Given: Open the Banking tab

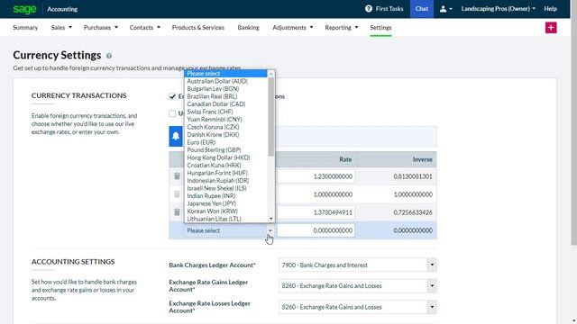Looking at the screenshot, I should tap(249, 28).
